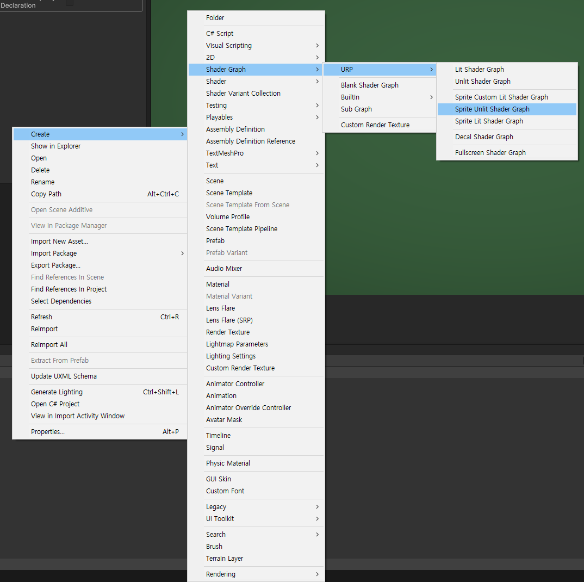Screen dimensions: 584x582
Task: Expand the Rendering submenu
Action: click(256, 574)
